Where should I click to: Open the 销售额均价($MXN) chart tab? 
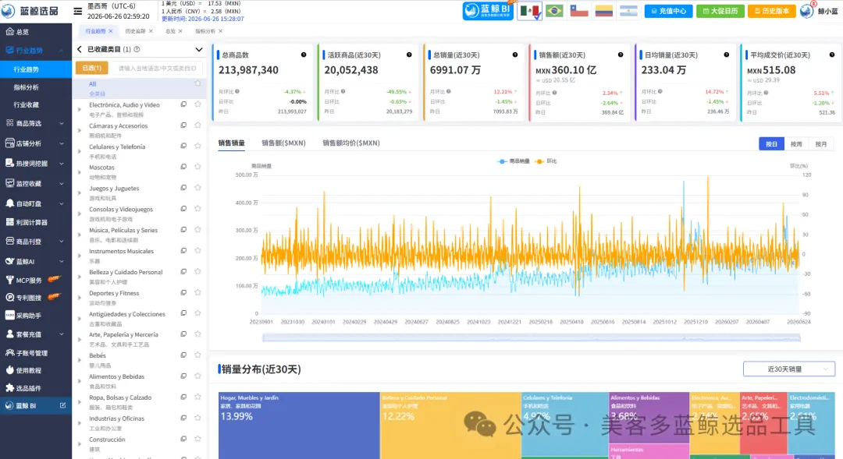click(x=351, y=143)
